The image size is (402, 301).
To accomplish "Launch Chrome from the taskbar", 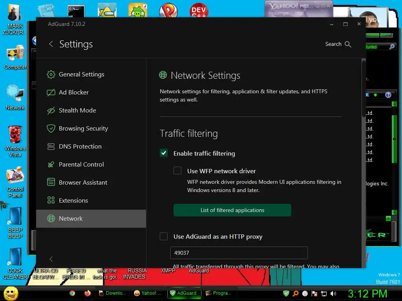I will tap(72, 293).
